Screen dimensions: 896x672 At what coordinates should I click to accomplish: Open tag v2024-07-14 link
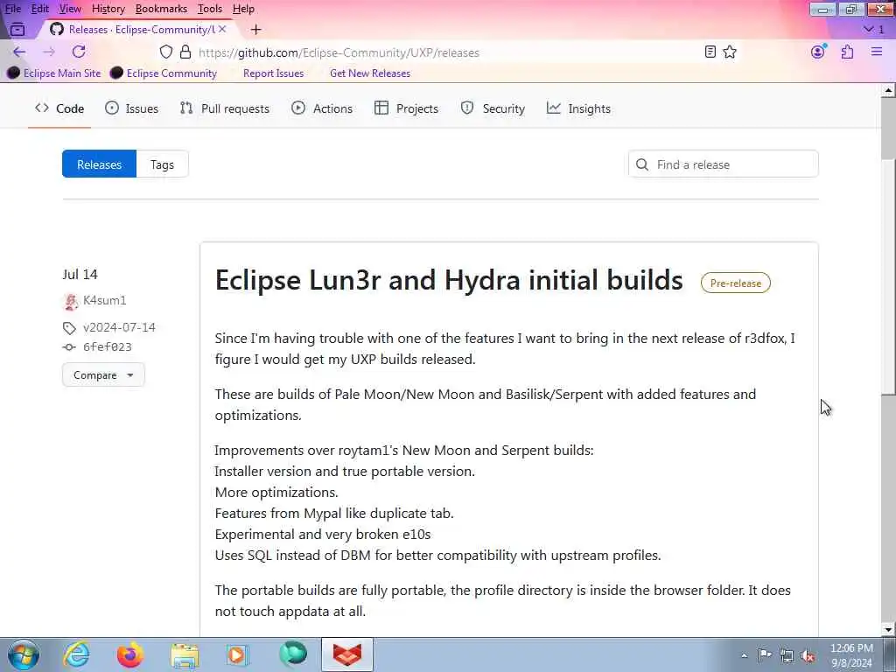(119, 327)
